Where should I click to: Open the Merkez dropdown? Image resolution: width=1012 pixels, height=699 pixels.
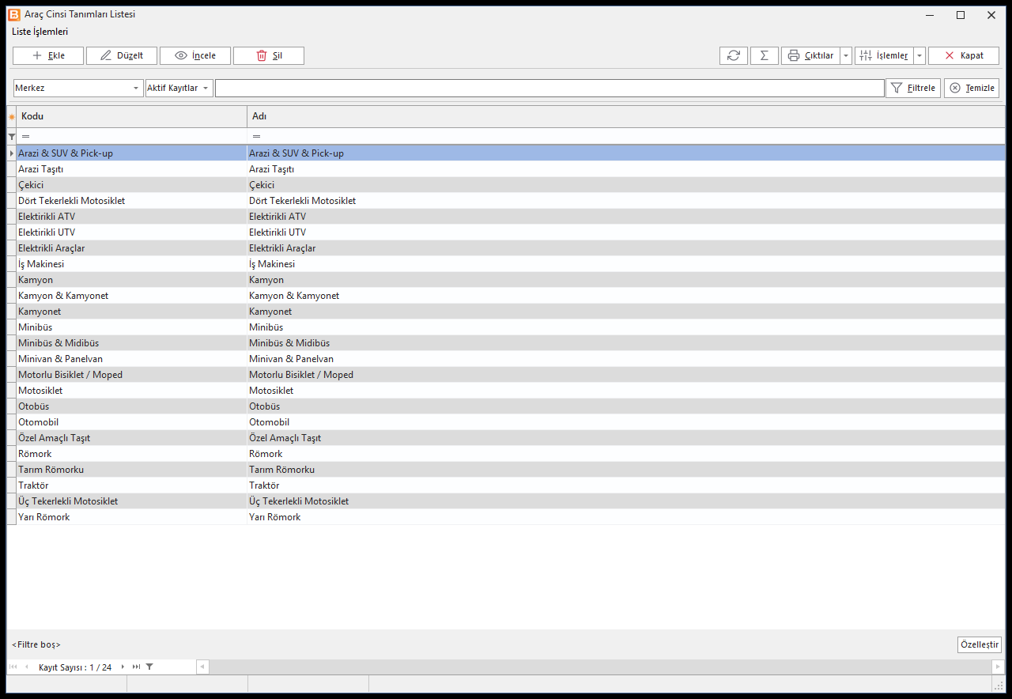pos(78,88)
